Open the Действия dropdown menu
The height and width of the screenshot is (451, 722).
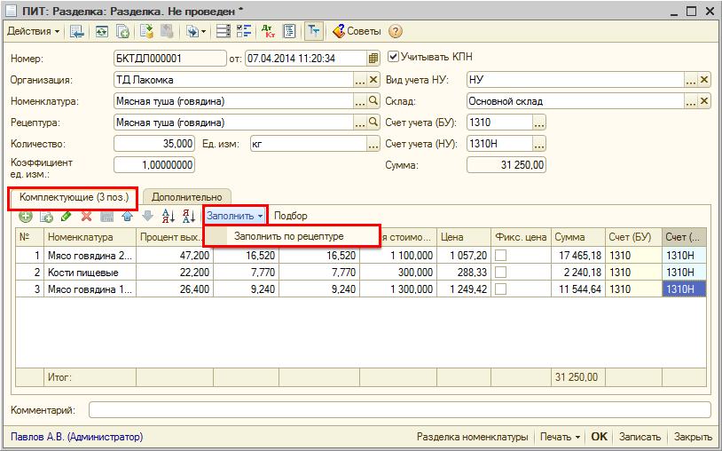click(x=34, y=31)
